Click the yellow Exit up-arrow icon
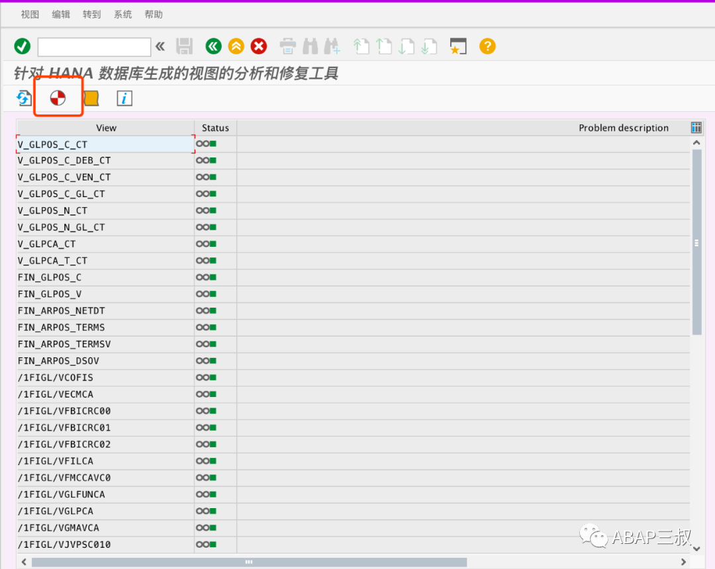The height and width of the screenshot is (569, 715). (236, 46)
